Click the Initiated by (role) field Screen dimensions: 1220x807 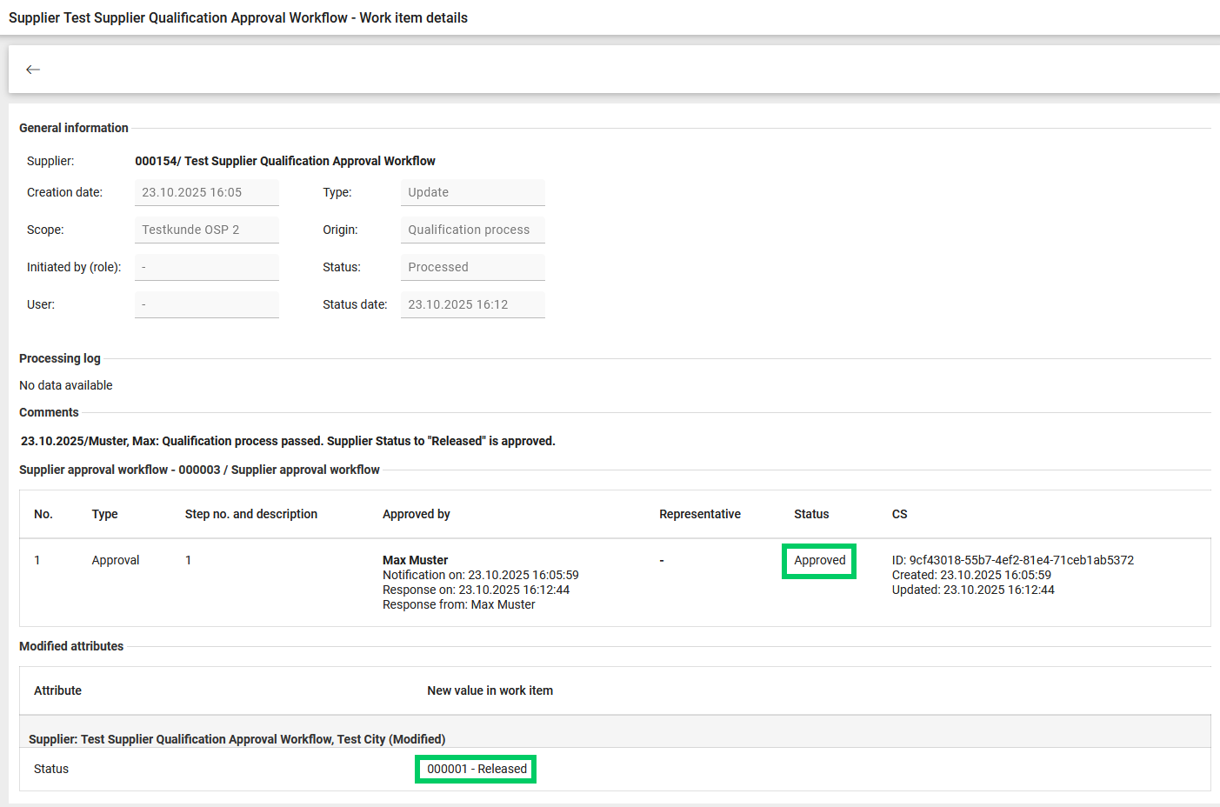[206, 266]
